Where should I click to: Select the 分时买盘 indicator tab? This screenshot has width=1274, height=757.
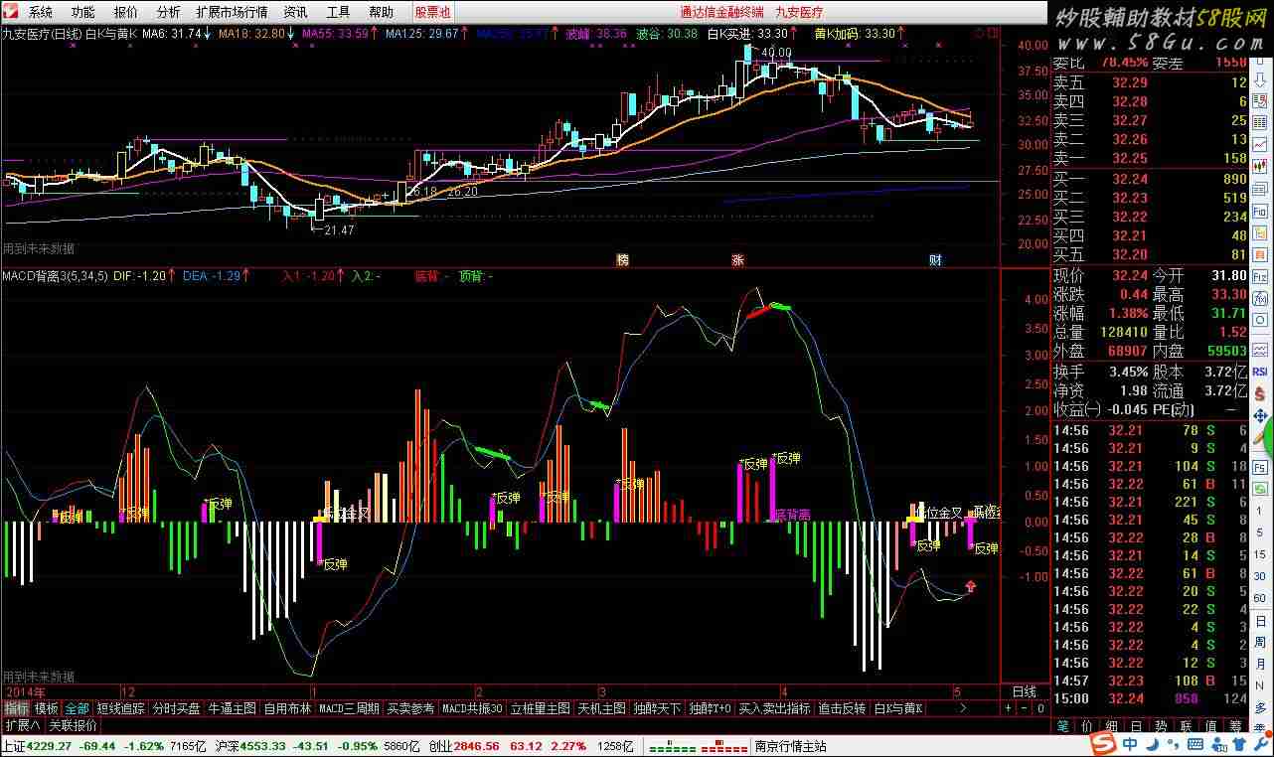pyautogui.click(x=176, y=709)
